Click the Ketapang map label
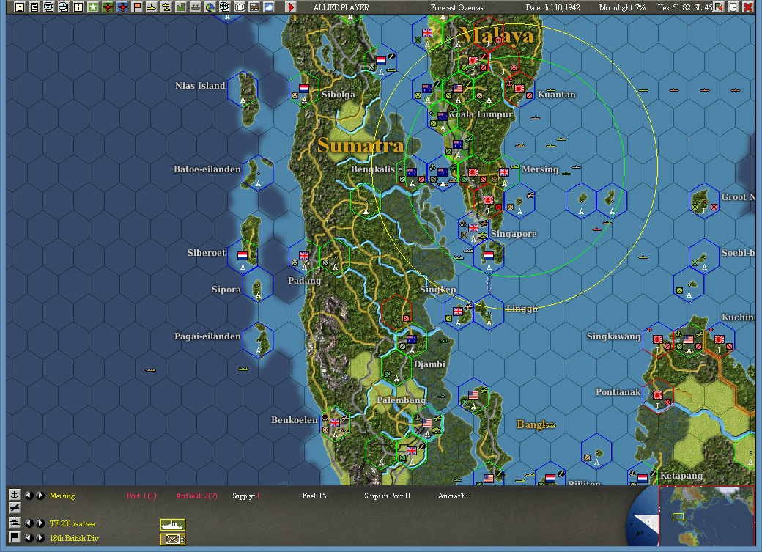 (x=681, y=476)
